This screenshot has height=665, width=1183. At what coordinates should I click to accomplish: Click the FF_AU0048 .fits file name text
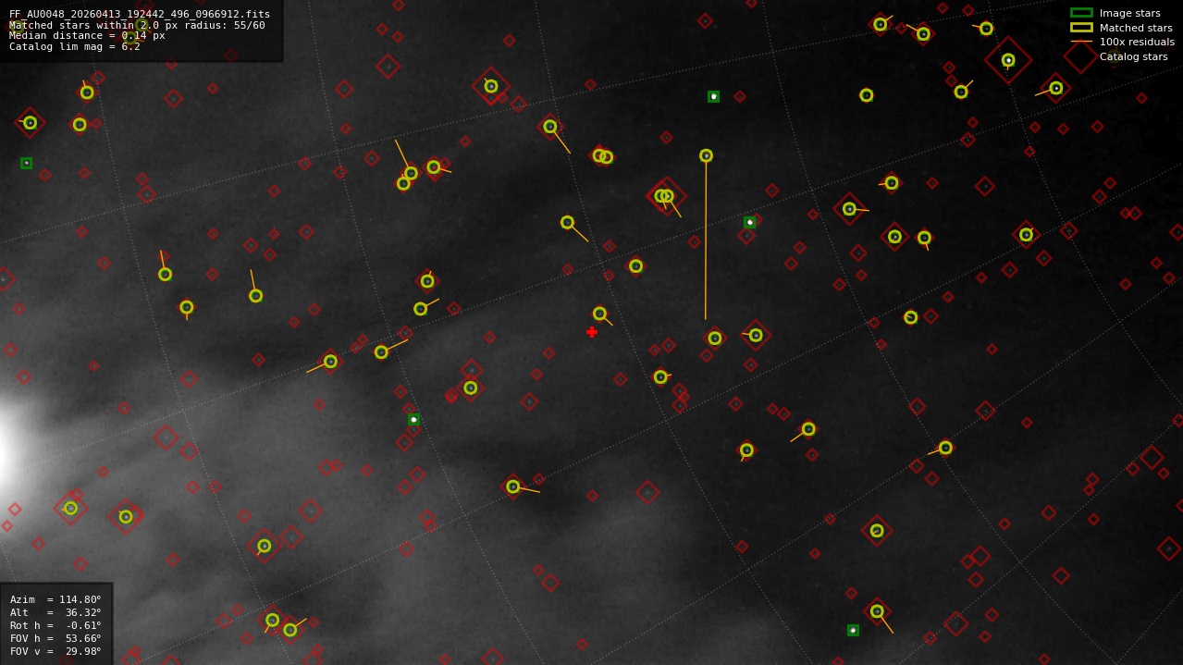pyautogui.click(x=140, y=14)
